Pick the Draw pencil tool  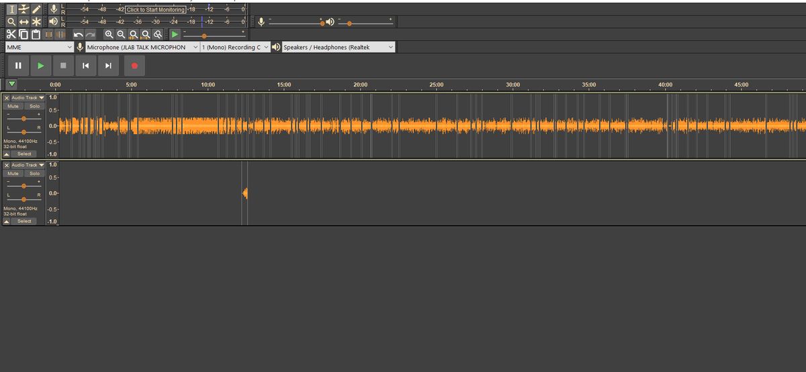click(x=36, y=9)
